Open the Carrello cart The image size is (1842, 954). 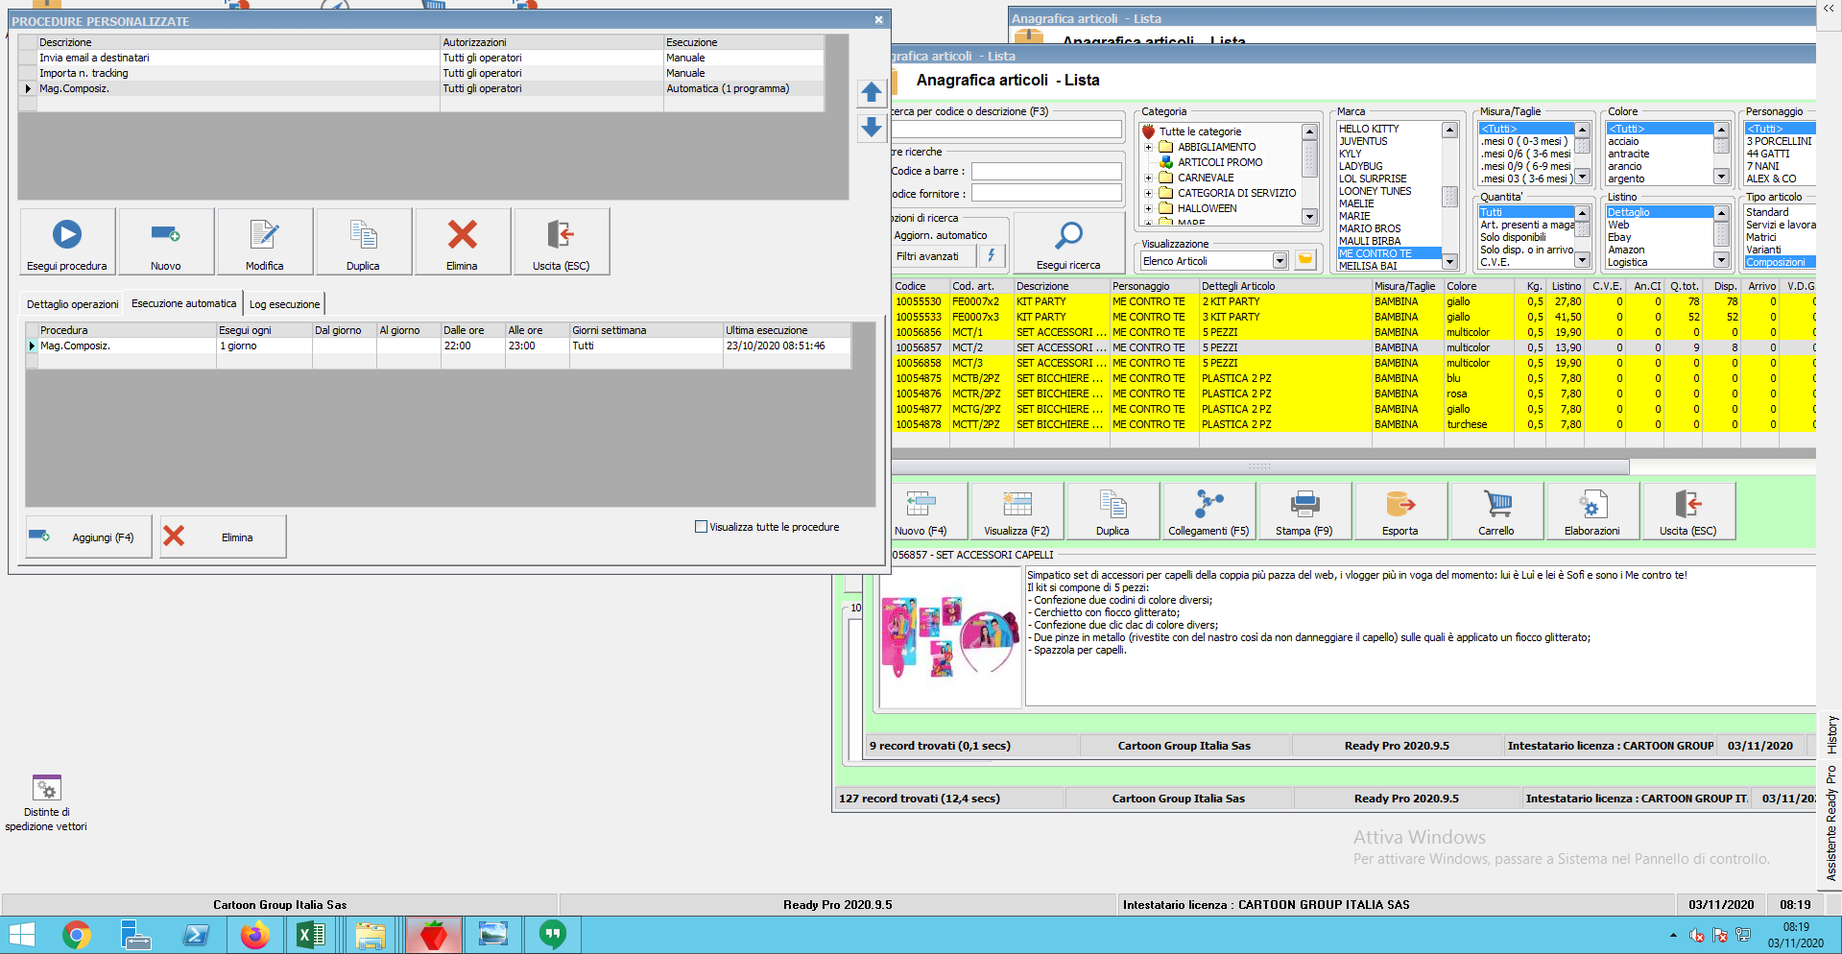point(1496,511)
